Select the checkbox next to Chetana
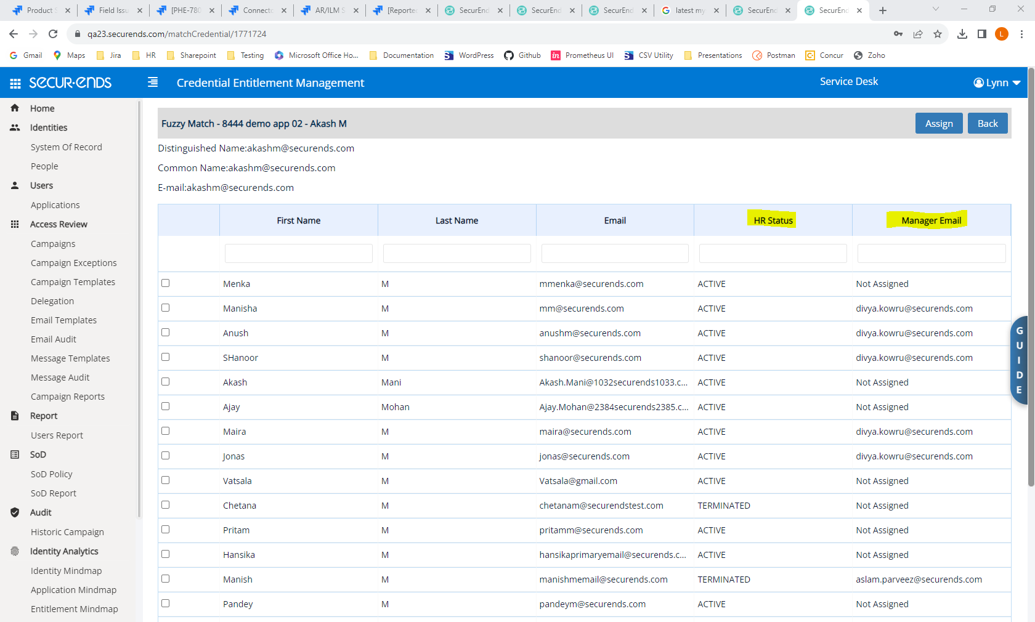The width and height of the screenshot is (1035, 622). [164, 504]
